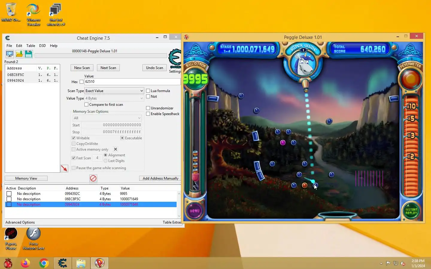Open Winaero Tweaker desktop shortcut
Image resolution: width=431 pixels, height=269 pixels.
point(34,15)
